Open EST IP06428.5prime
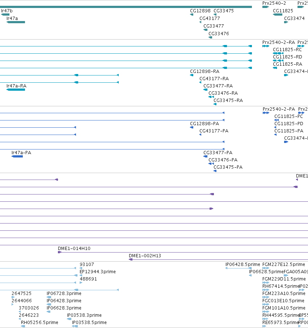 (239, 268)
